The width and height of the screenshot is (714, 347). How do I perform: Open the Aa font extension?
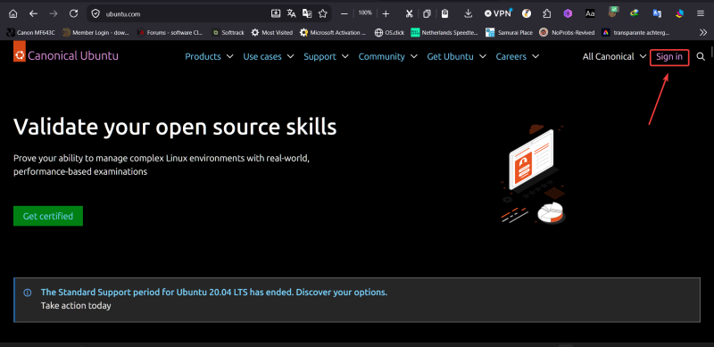coord(590,13)
